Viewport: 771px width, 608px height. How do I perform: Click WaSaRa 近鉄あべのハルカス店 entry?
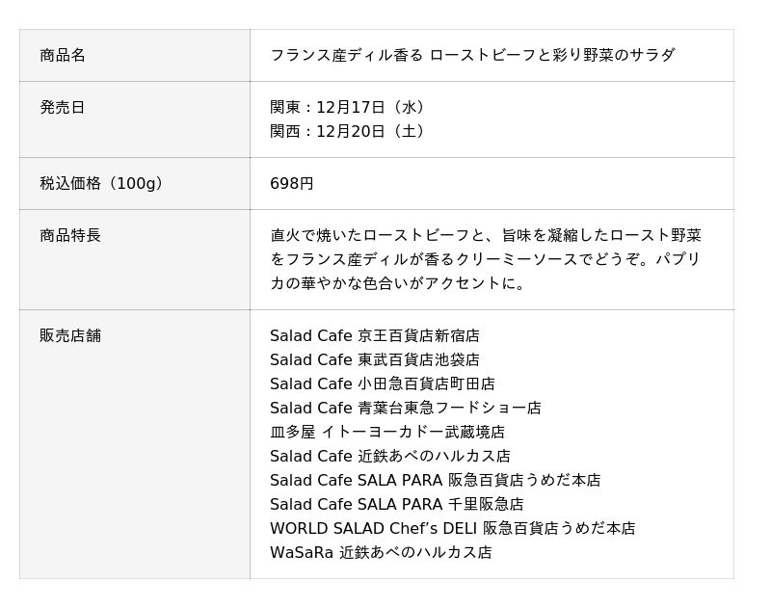(x=381, y=552)
